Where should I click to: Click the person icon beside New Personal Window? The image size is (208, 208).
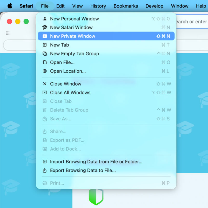(x=45, y=19)
